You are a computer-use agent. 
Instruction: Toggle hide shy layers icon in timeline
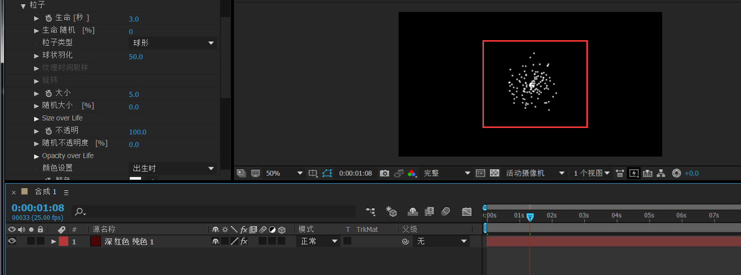point(413,212)
